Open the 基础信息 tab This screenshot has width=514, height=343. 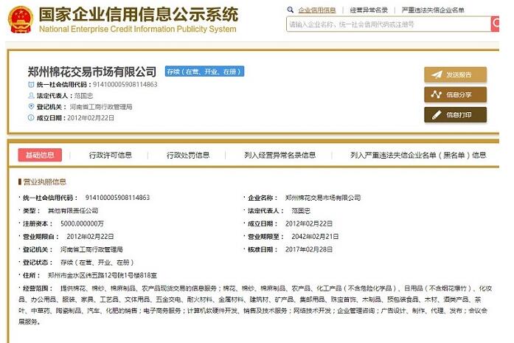(x=40, y=155)
